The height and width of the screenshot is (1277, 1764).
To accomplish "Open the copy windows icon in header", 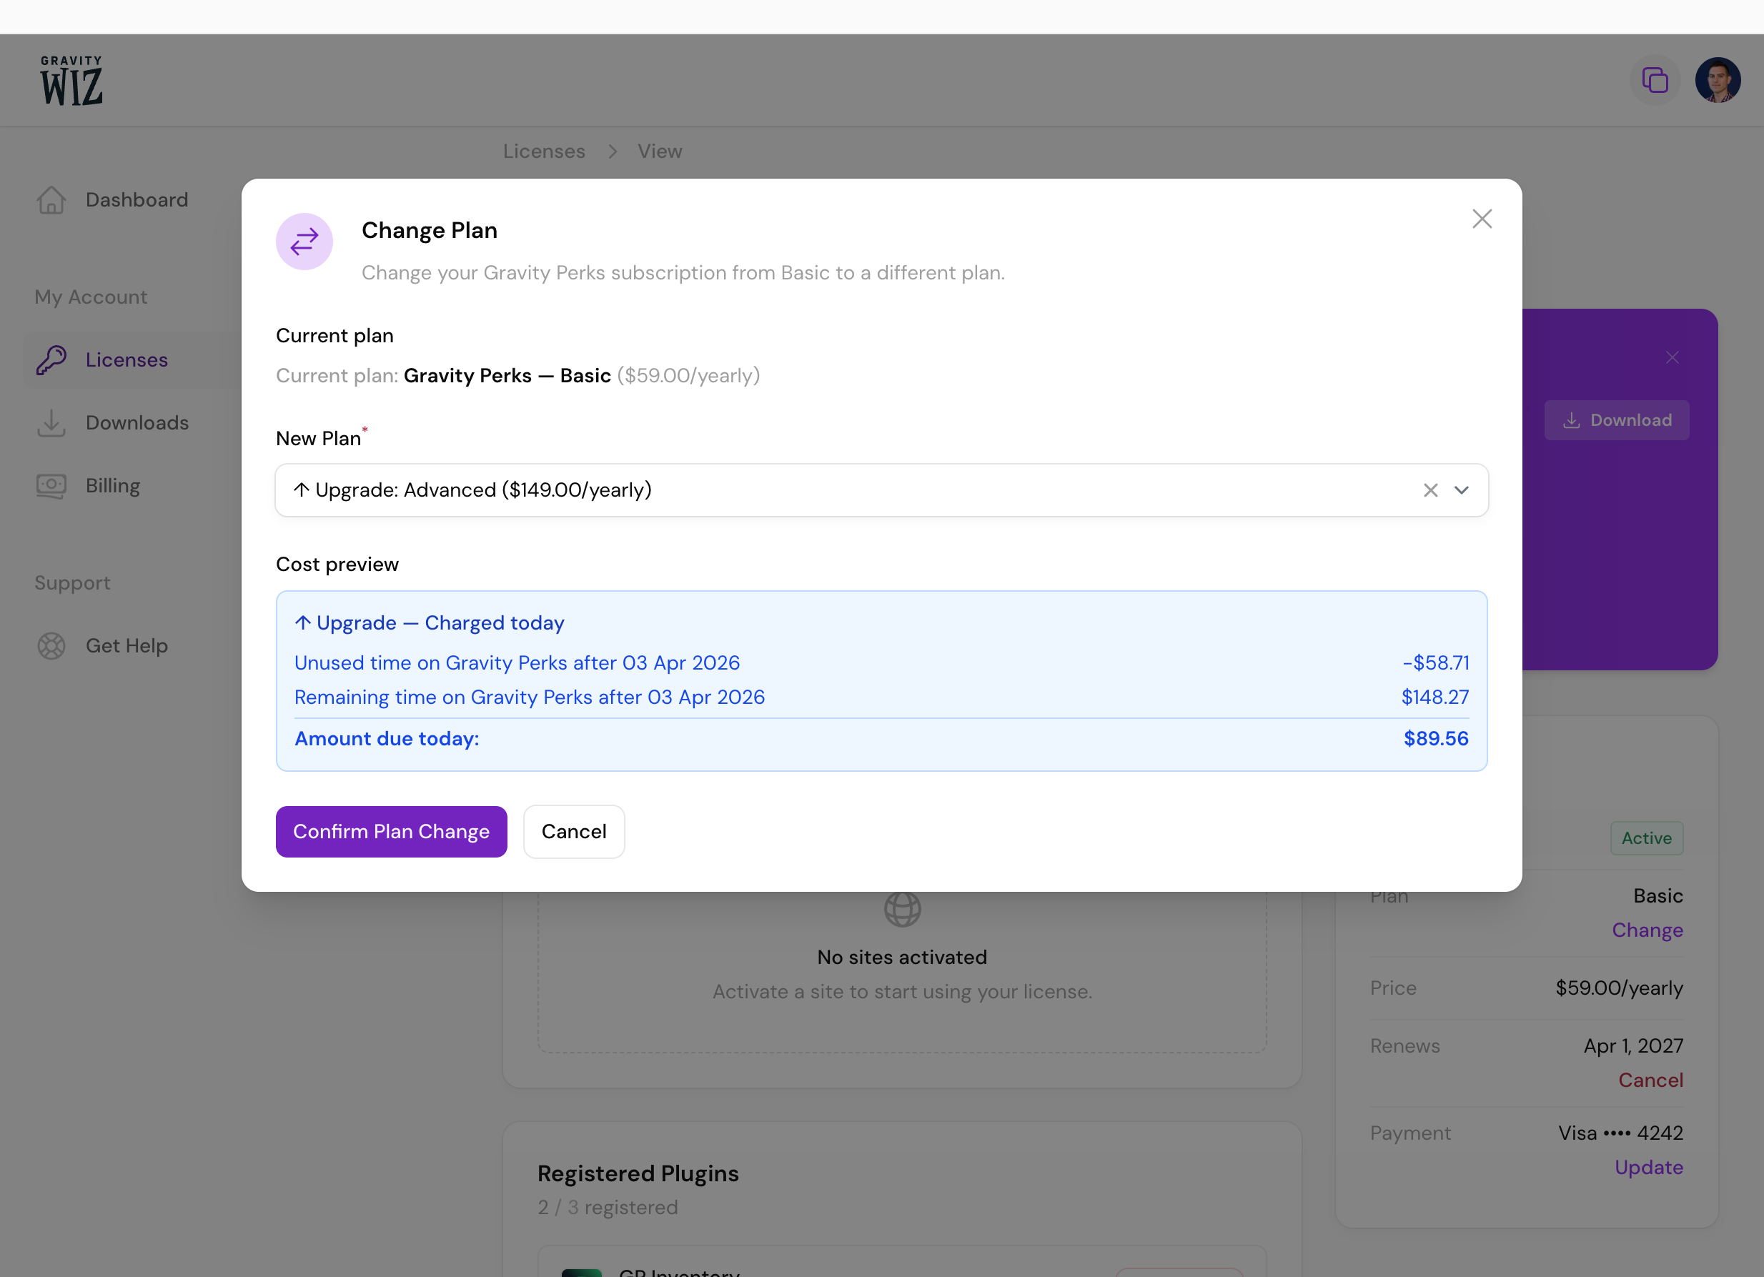I will pyautogui.click(x=1655, y=80).
